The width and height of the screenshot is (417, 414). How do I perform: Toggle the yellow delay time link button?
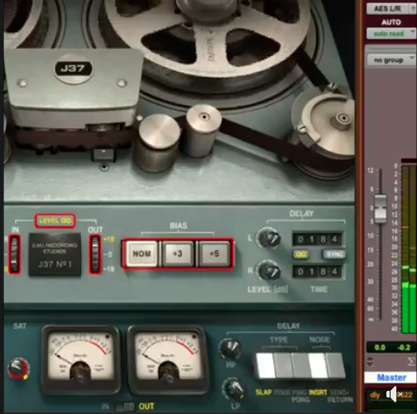[x=300, y=254]
